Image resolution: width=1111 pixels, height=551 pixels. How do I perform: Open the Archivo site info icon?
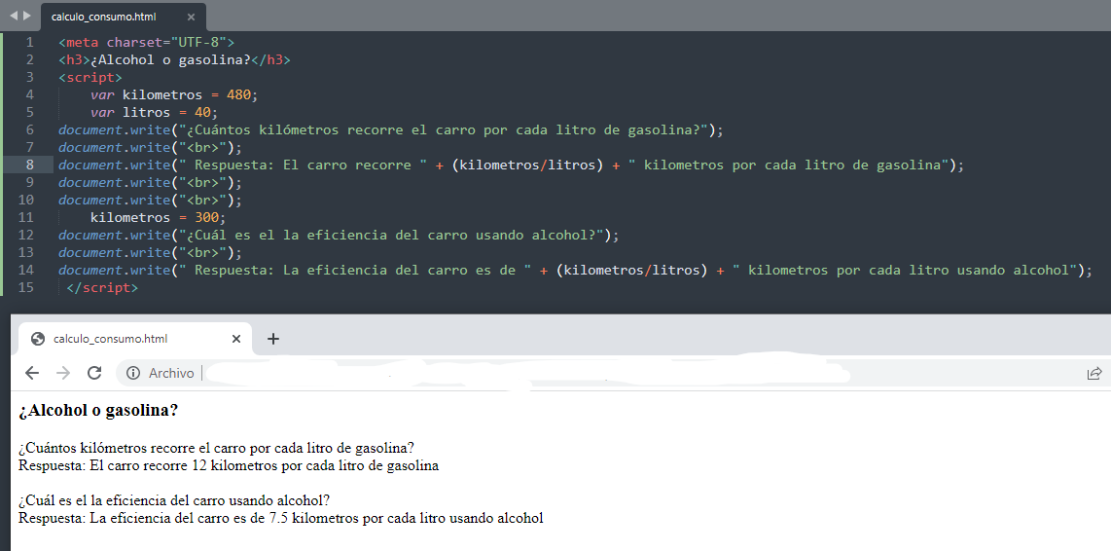point(133,373)
